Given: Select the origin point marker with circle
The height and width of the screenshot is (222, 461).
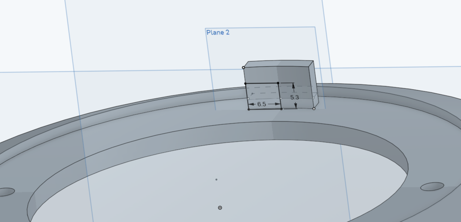Looking at the screenshot, I should point(220,208).
